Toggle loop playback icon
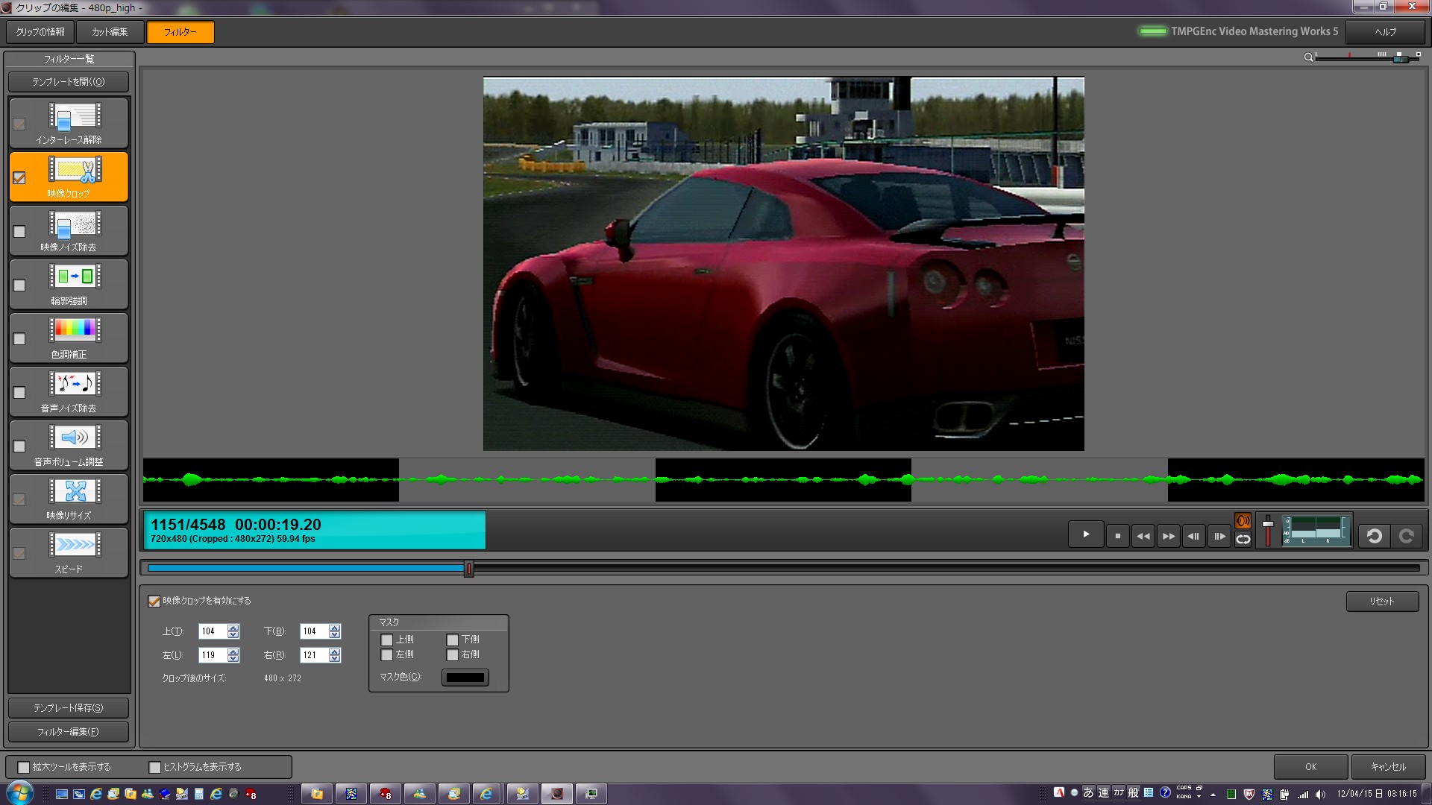This screenshot has width=1432, height=805. pos(1243,540)
